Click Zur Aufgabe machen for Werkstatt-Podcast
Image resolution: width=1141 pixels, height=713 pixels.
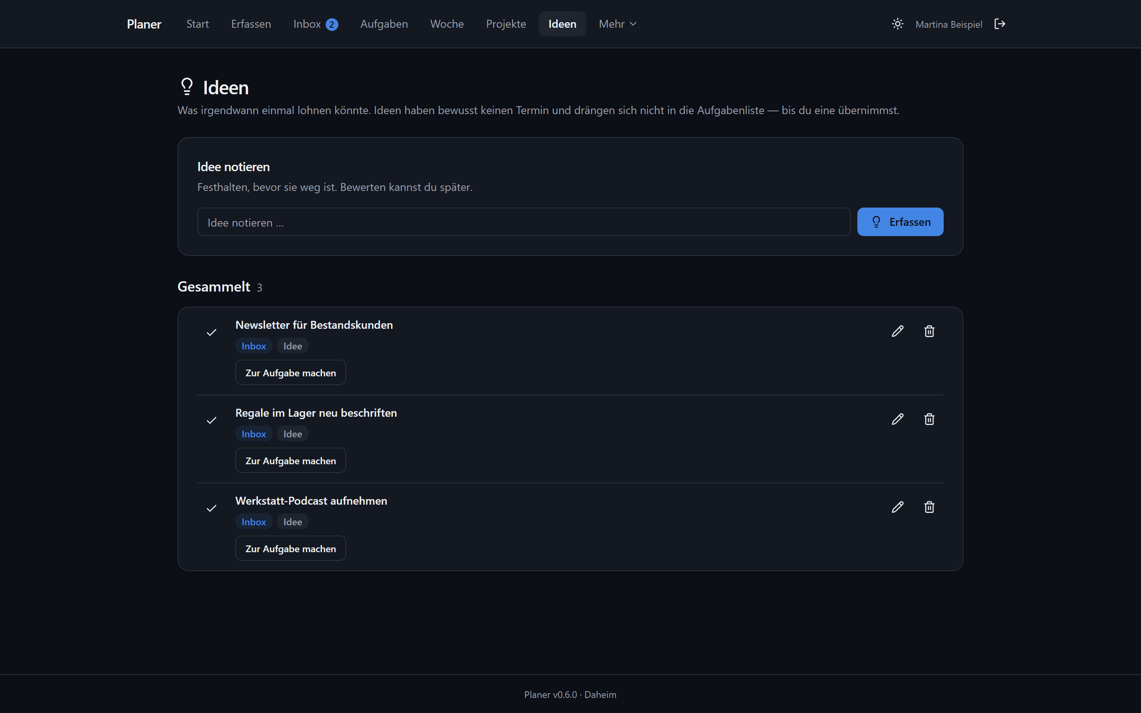290,549
